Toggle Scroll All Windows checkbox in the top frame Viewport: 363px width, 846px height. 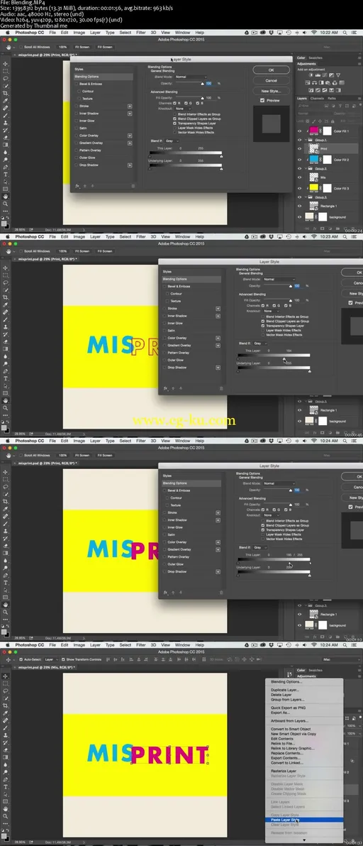click(21, 47)
